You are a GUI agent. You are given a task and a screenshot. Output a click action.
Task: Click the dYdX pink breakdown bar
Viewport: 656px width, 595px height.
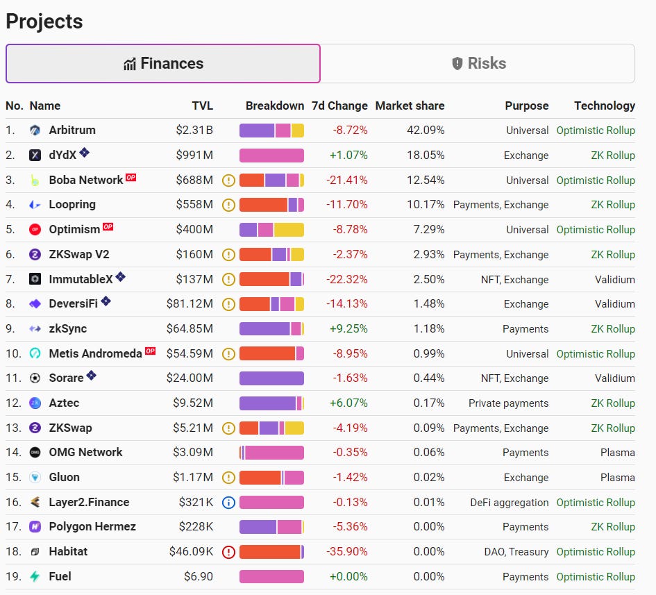point(271,156)
